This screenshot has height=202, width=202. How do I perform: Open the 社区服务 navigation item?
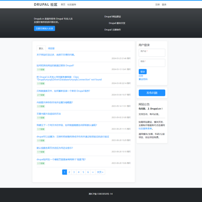coord(72,5)
